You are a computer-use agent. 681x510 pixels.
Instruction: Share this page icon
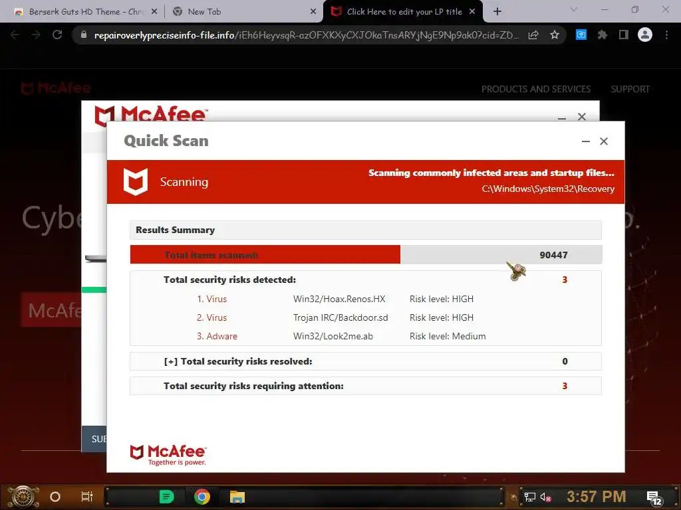(x=533, y=35)
